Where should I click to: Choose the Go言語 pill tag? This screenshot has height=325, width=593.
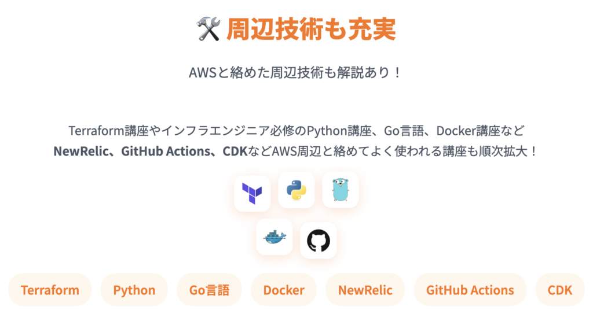pos(209,290)
